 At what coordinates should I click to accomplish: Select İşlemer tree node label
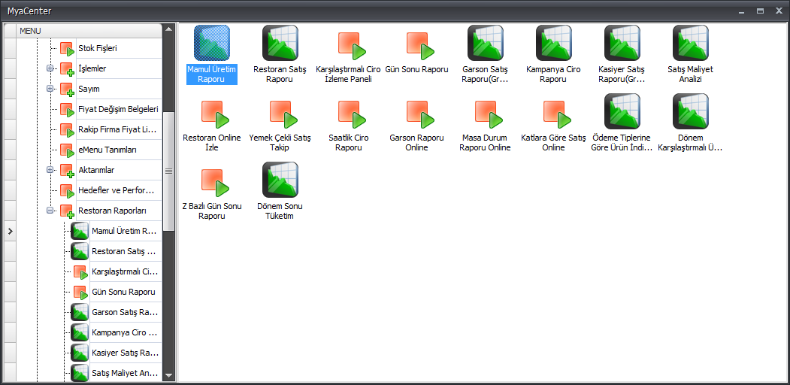(92, 68)
